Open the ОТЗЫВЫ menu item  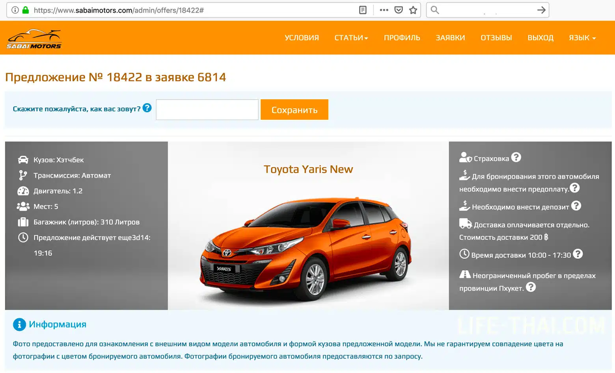point(496,38)
